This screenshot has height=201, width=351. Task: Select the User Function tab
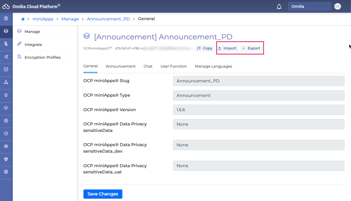[174, 66]
